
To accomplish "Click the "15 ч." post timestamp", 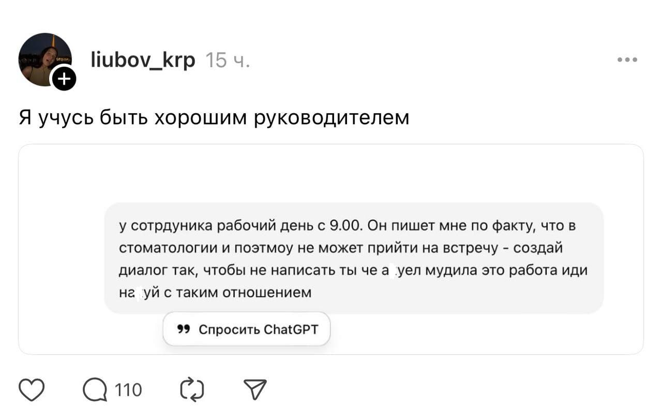I will pos(228,61).
